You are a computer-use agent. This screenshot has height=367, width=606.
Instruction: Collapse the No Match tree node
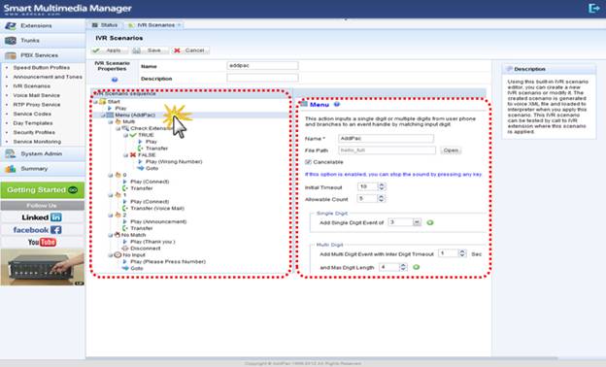pyautogui.click(x=111, y=235)
